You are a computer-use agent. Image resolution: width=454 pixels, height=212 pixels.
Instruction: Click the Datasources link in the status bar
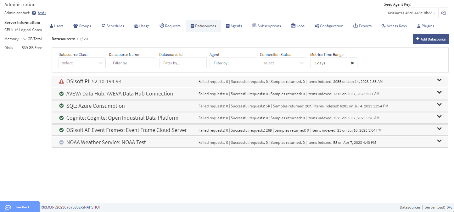(410, 207)
